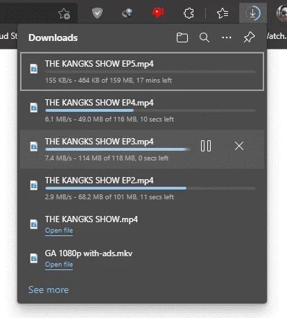Click file icon for EP3.mp4

point(34,147)
